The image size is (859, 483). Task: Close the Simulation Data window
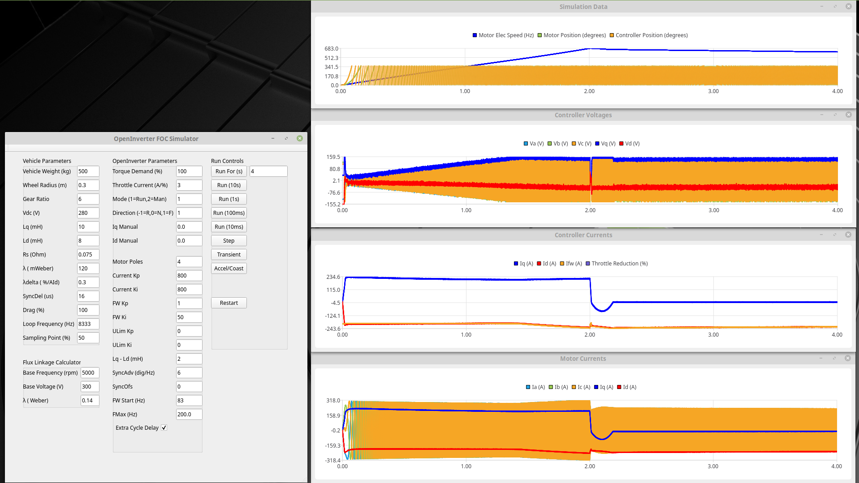coord(848,6)
